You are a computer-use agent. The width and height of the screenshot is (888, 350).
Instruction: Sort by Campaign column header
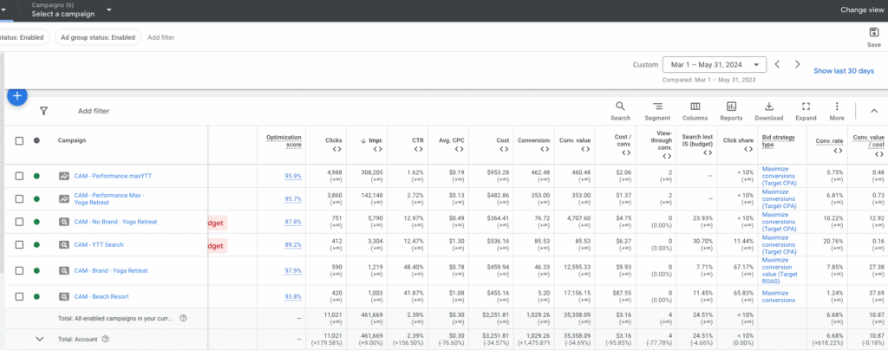tap(72, 140)
